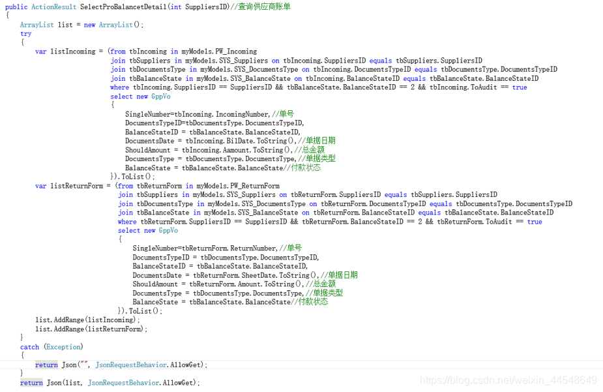This screenshot has width=603, height=392.
Task: Click the 'catch (Exception)' line
Action: pyautogui.click(x=51, y=347)
